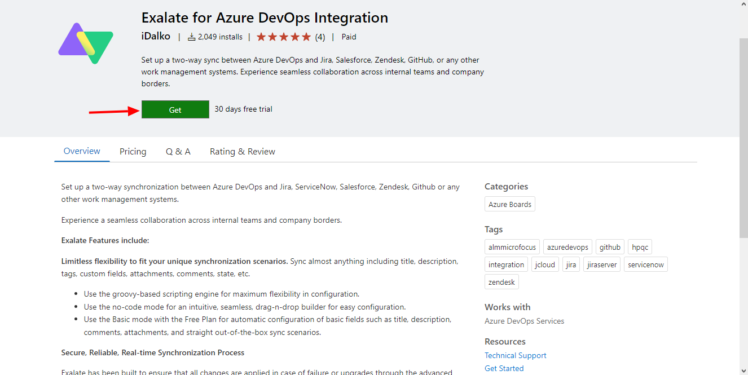The width and height of the screenshot is (748, 375).
Task: Switch to the Pricing tab
Action: 133,151
